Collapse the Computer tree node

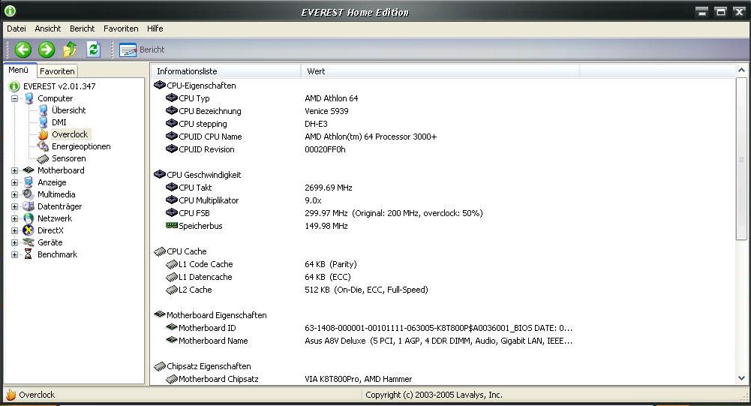[15, 99]
